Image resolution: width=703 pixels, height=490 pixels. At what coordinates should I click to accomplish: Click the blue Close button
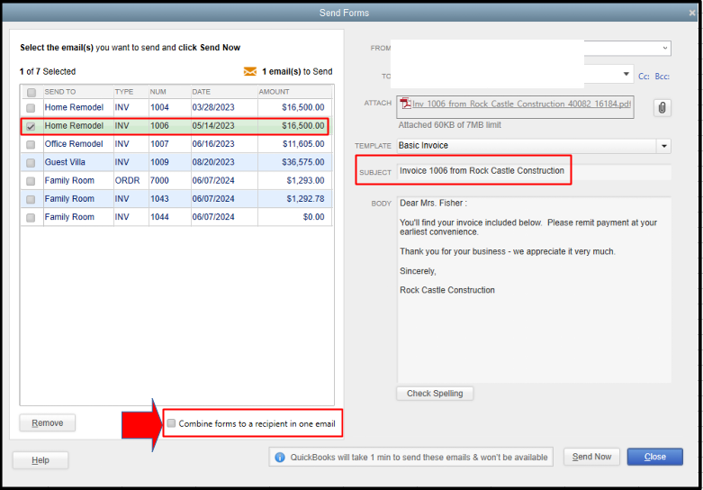655,457
